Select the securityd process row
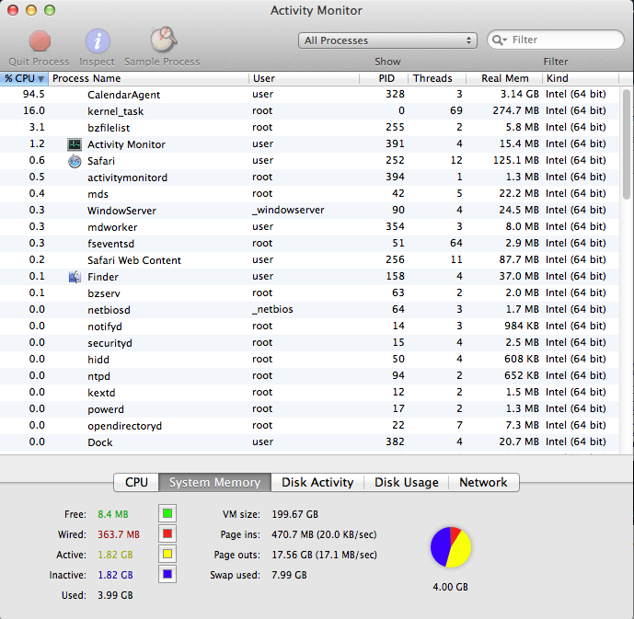634x619 pixels. pos(309,343)
